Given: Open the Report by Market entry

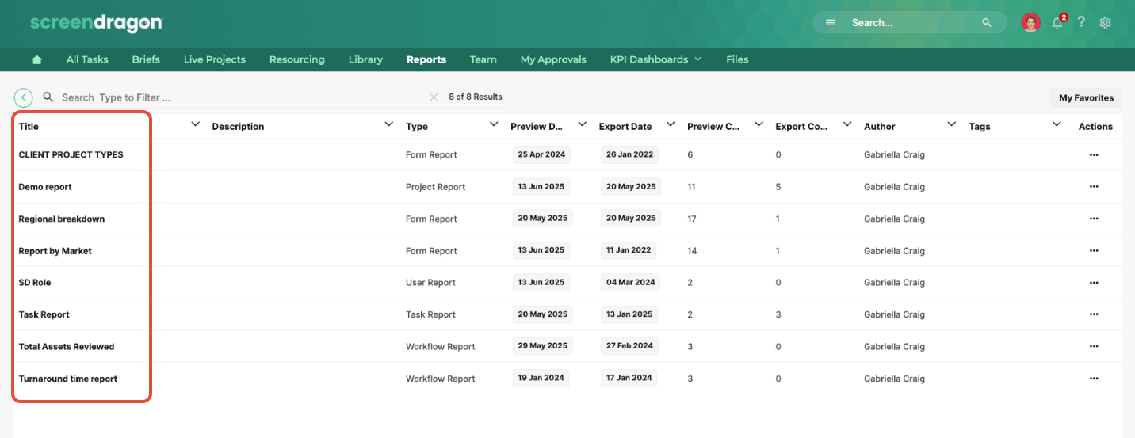Looking at the screenshot, I should [55, 251].
